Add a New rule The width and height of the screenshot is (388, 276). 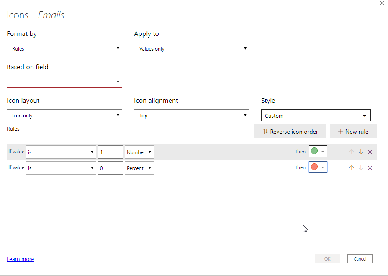point(353,132)
